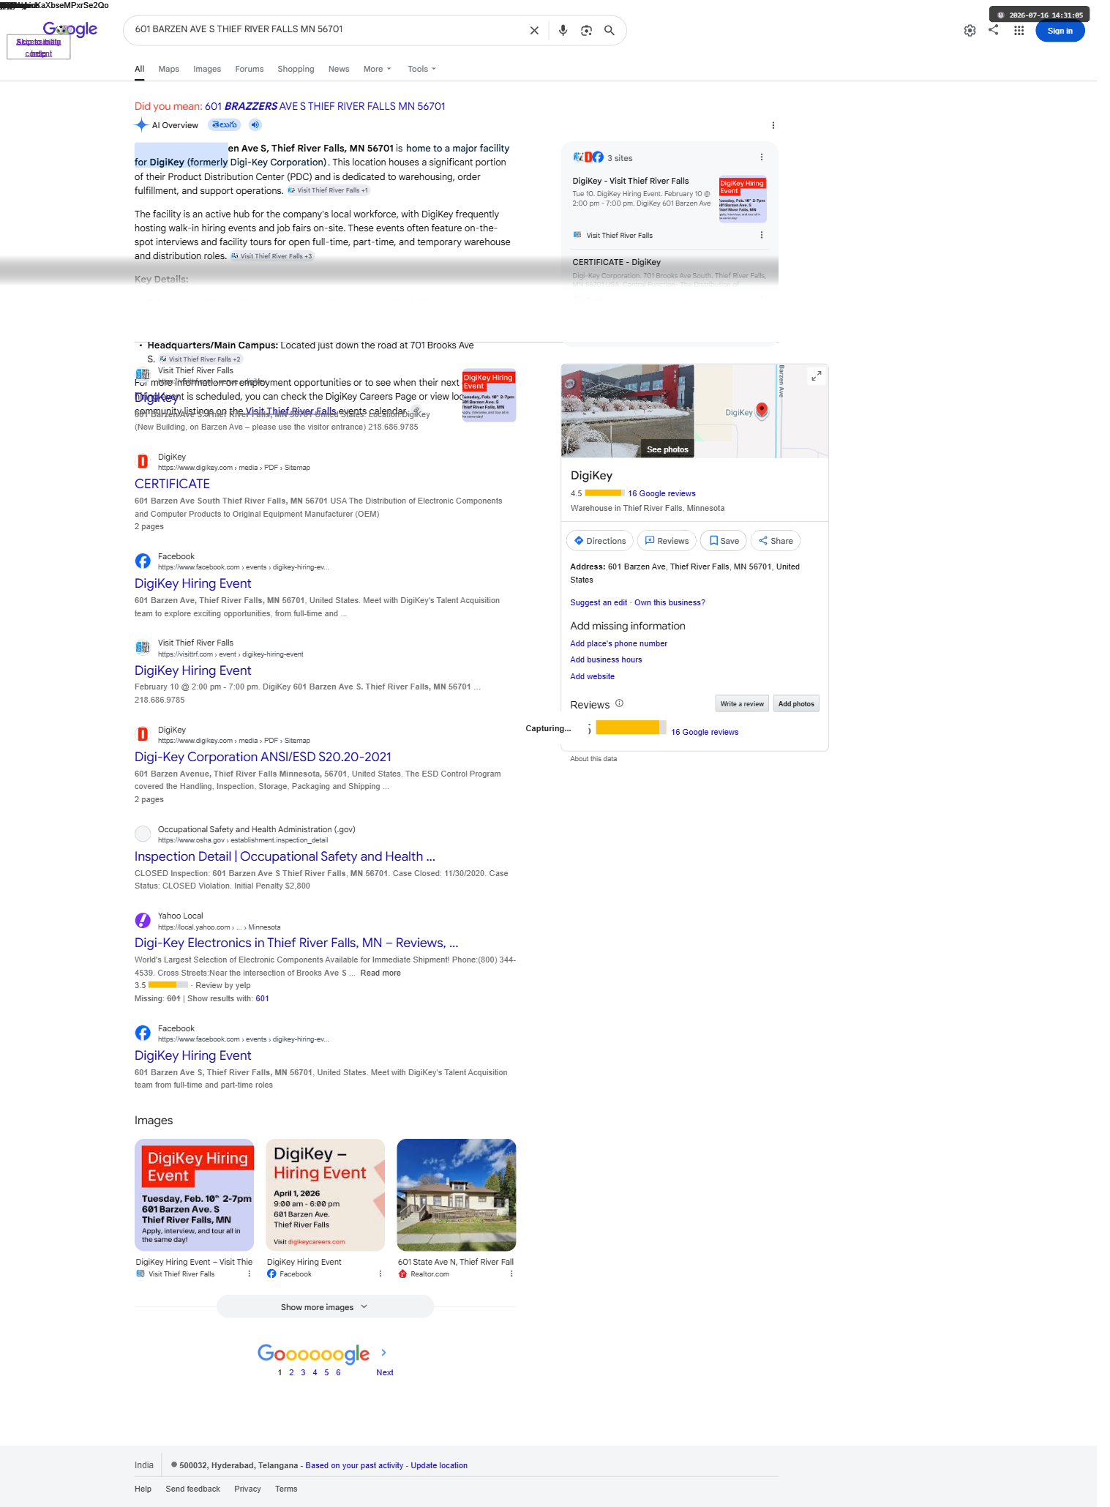1110x1507 pixels.
Task: Click Suggest an edit
Action: click(599, 602)
